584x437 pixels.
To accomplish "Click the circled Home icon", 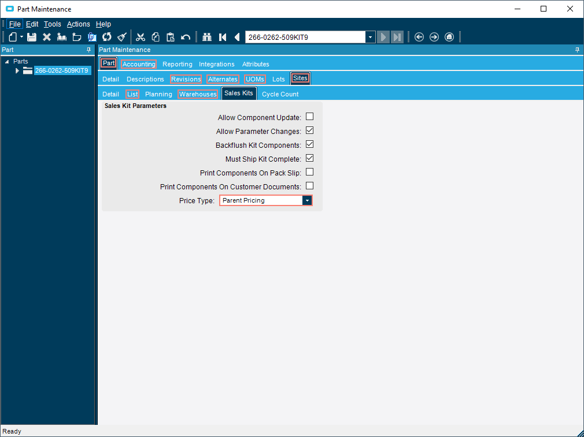I will pyautogui.click(x=449, y=37).
